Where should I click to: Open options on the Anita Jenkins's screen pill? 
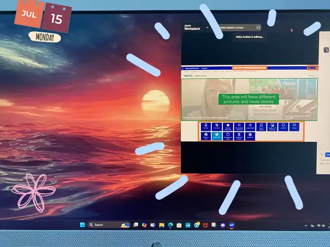point(258,27)
